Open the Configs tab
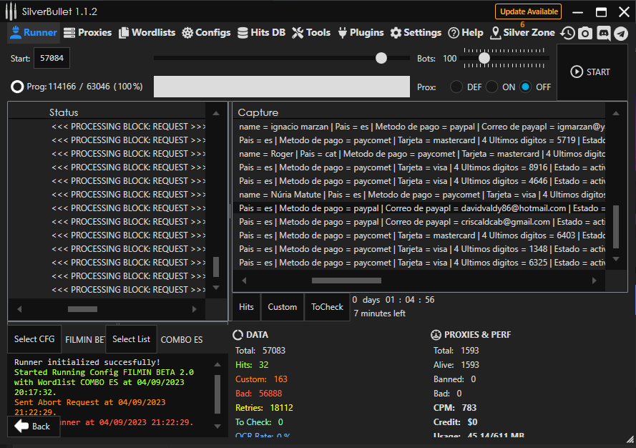The height and width of the screenshot is (448, 636). 206,32
